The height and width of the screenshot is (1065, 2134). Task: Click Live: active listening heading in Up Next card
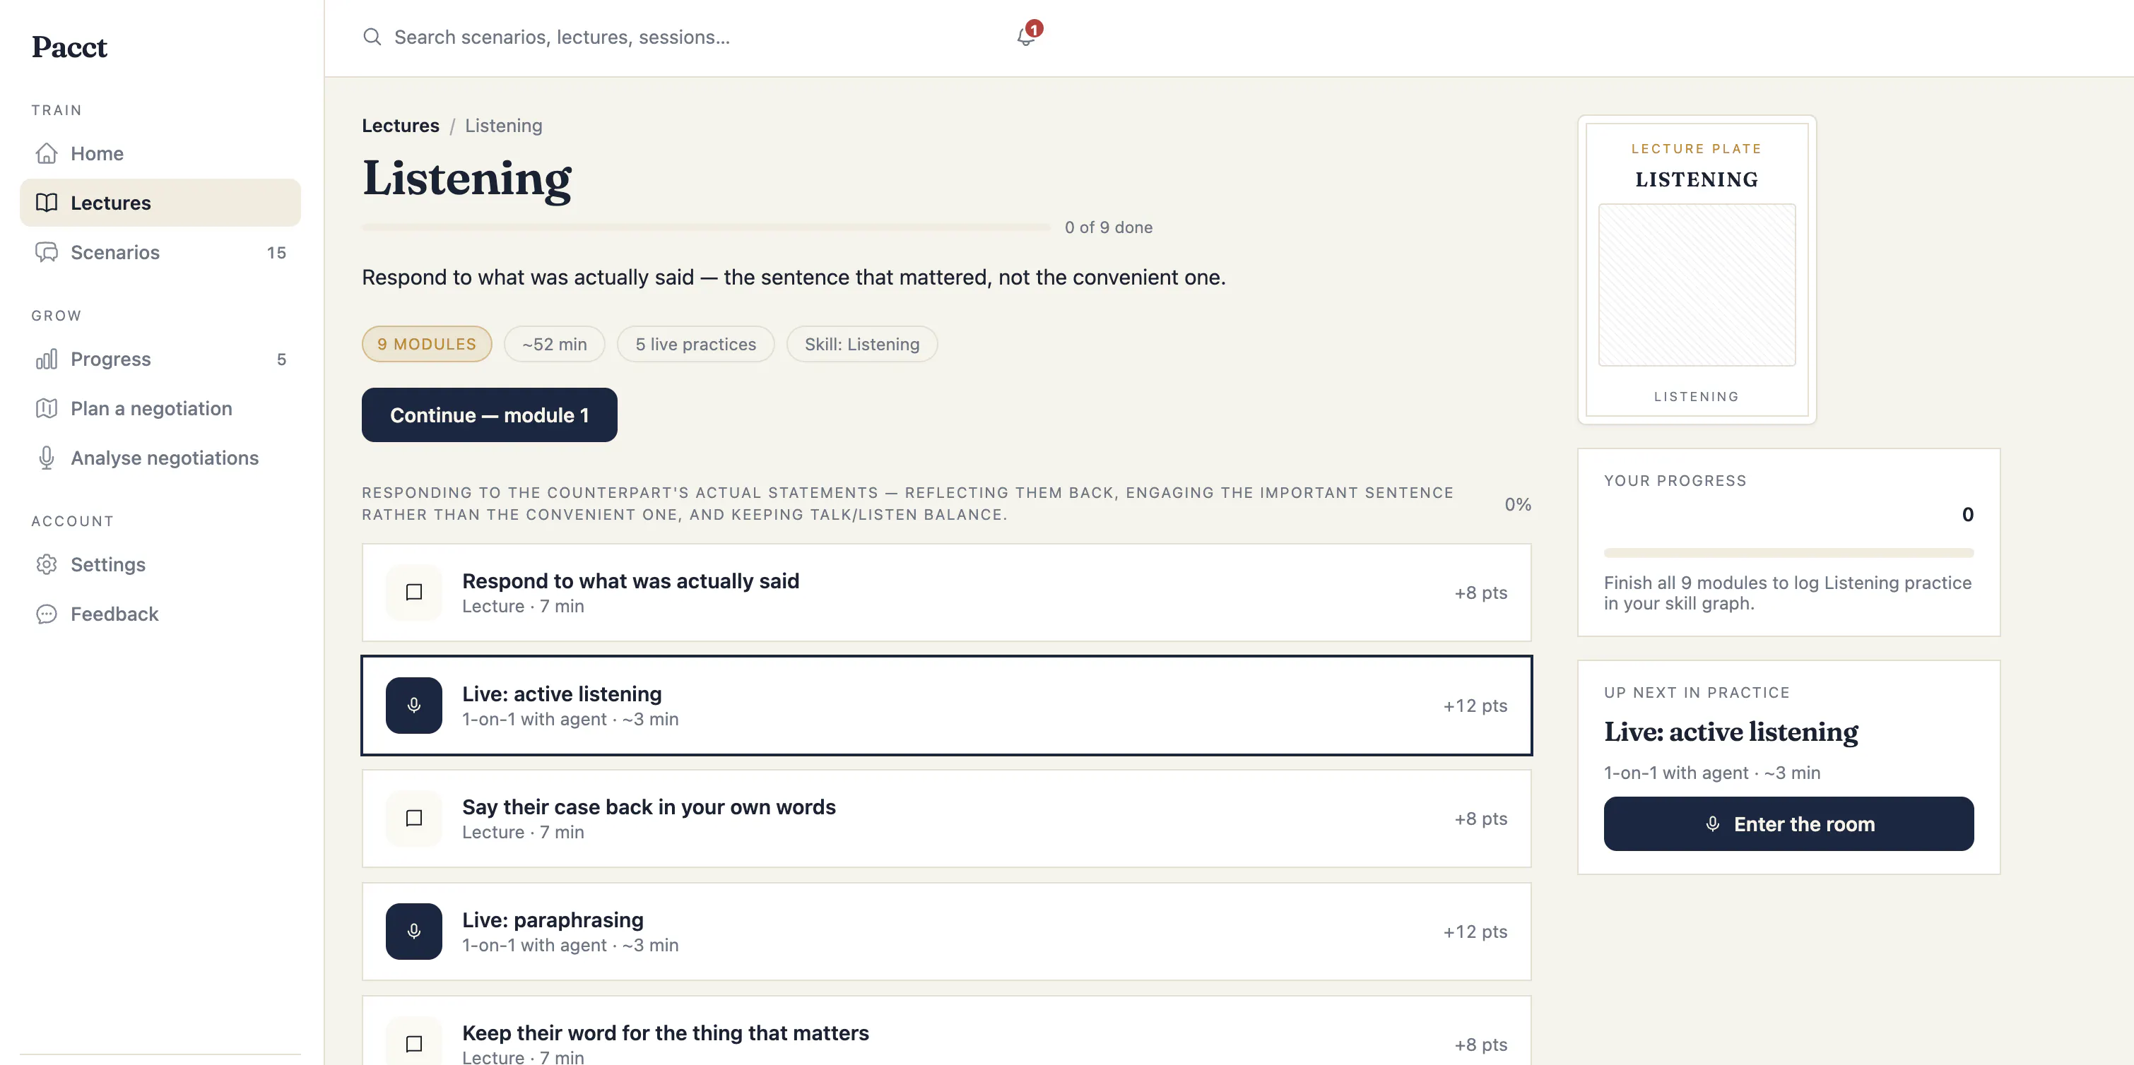tap(1731, 732)
